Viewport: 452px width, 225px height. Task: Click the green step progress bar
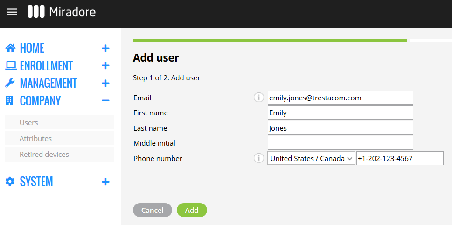coord(270,41)
